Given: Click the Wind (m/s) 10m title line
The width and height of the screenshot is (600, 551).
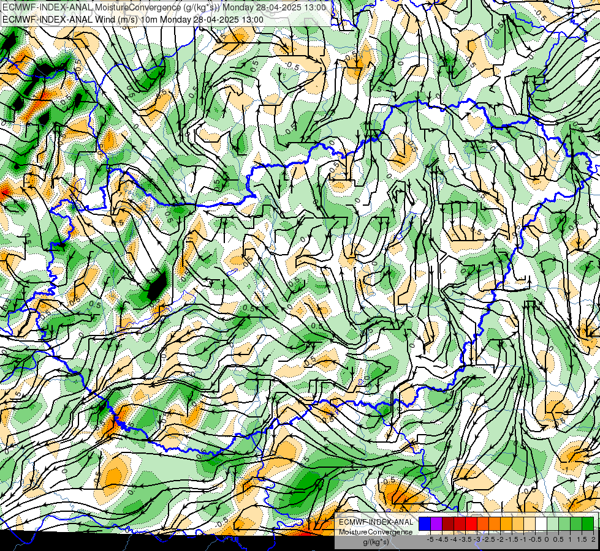Looking at the screenshot, I should pos(133,19).
